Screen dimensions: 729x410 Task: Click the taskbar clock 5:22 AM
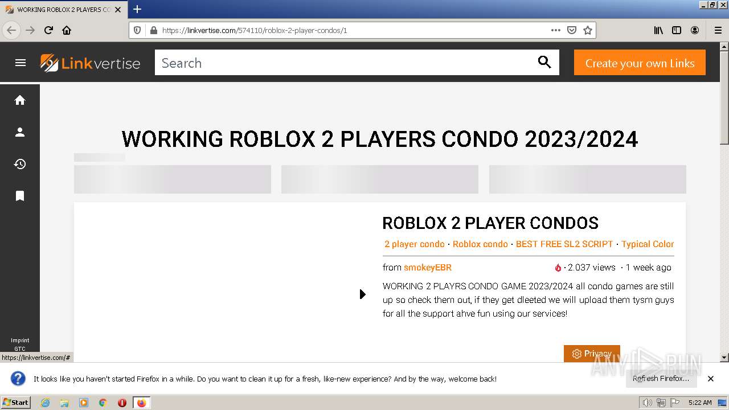click(x=700, y=403)
